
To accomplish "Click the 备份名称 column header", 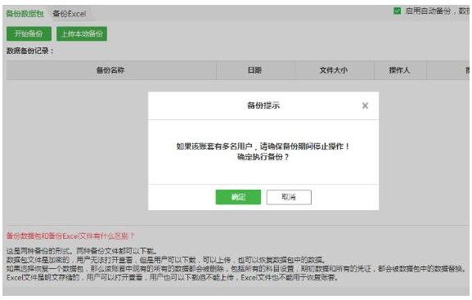I will pyautogui.click(x=110, y=70).
